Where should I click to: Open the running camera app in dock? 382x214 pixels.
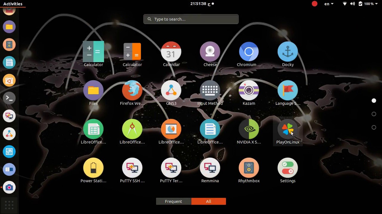click(x=9, y=188)
